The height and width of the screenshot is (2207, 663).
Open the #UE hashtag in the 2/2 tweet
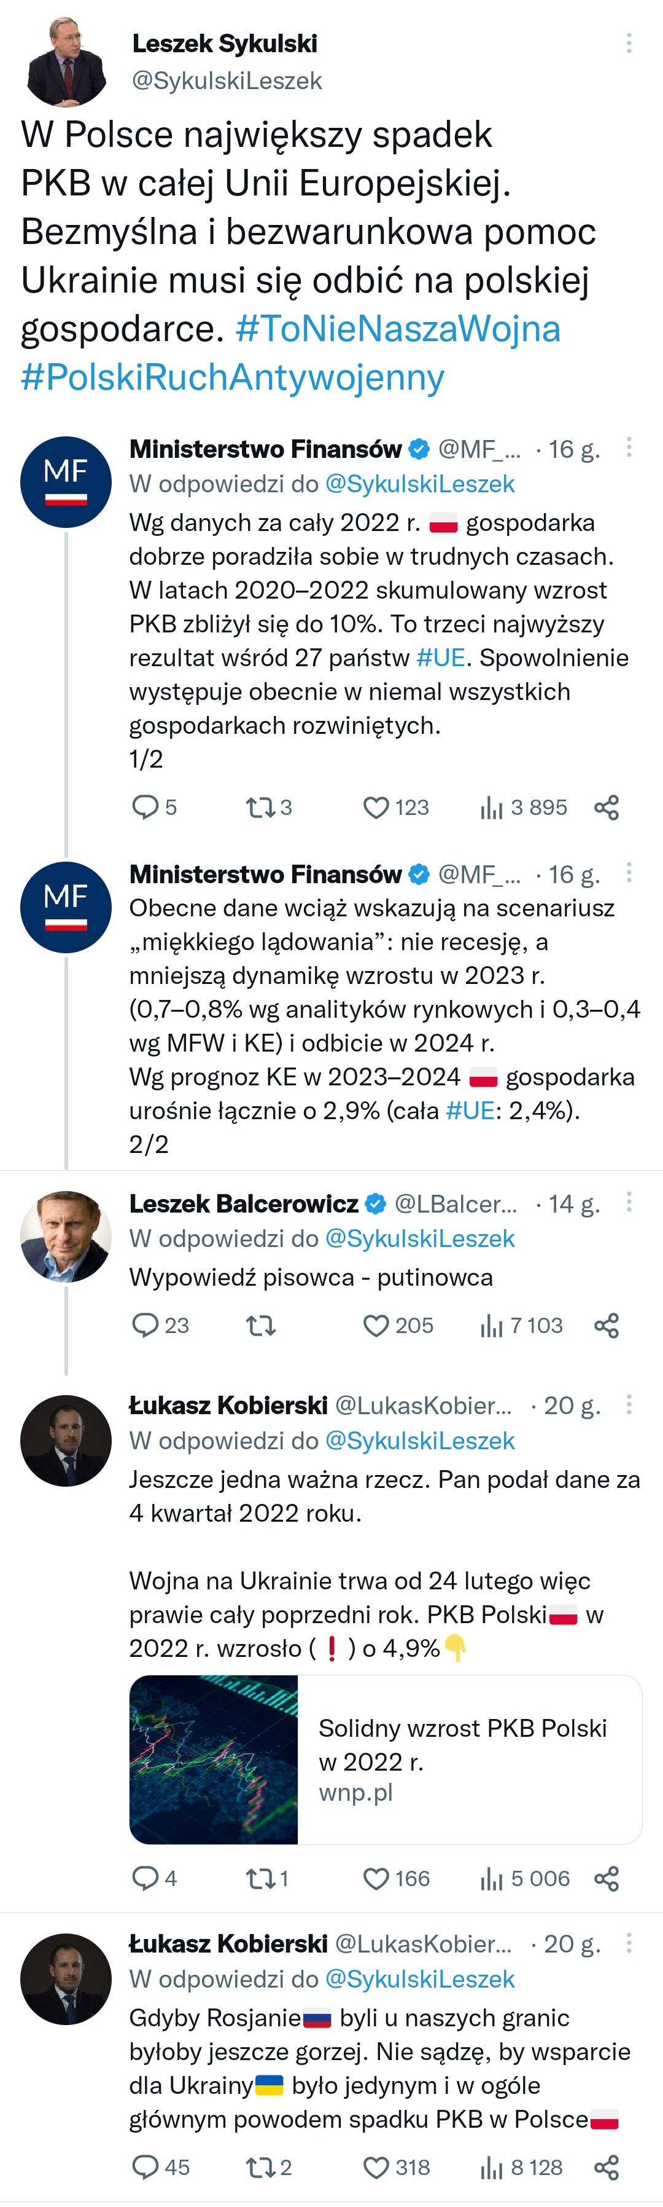click(470, 1111)
